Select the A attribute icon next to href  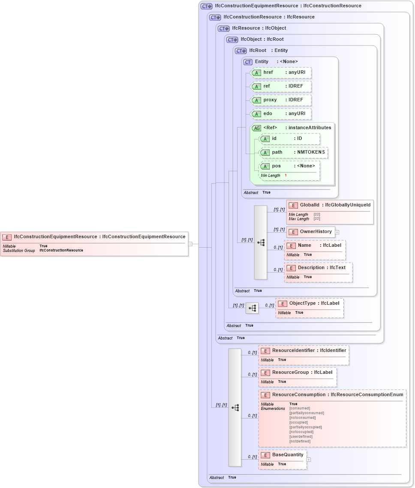coord(256,73)
